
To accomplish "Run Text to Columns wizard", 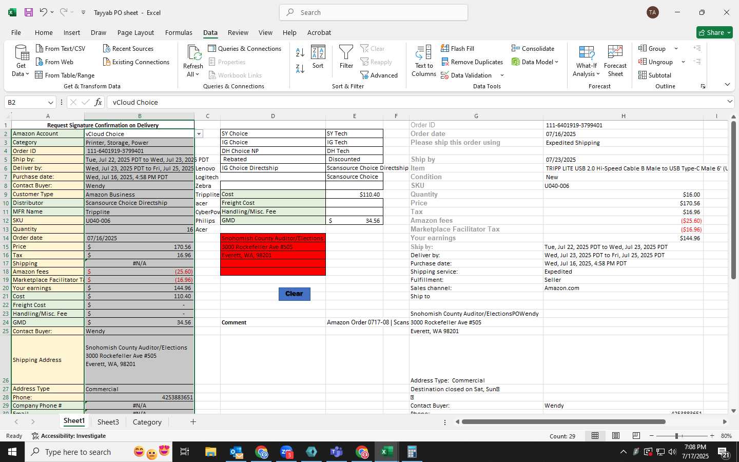I will pos(424,61).
